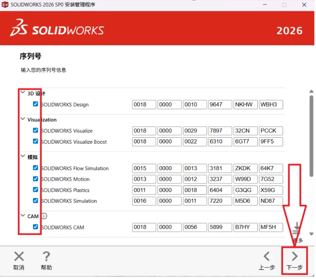
Task: Click Motion serial field containing 0013
Action: (x=145, y=180)
